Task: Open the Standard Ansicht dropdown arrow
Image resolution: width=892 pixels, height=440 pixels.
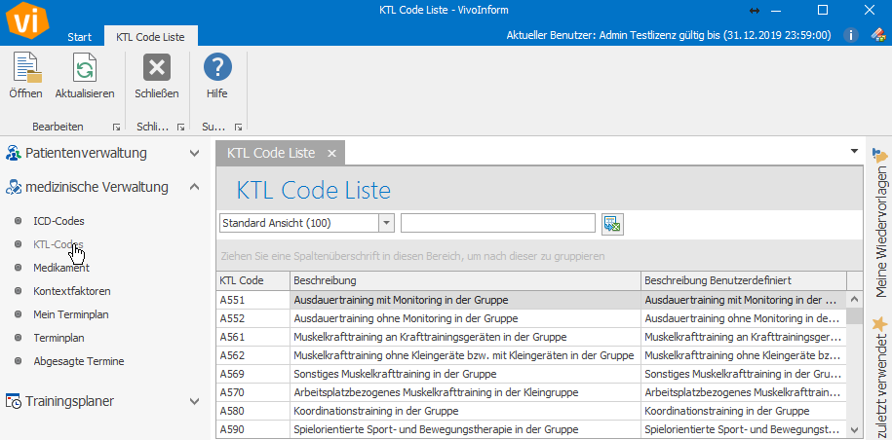Action: point(387,223)
